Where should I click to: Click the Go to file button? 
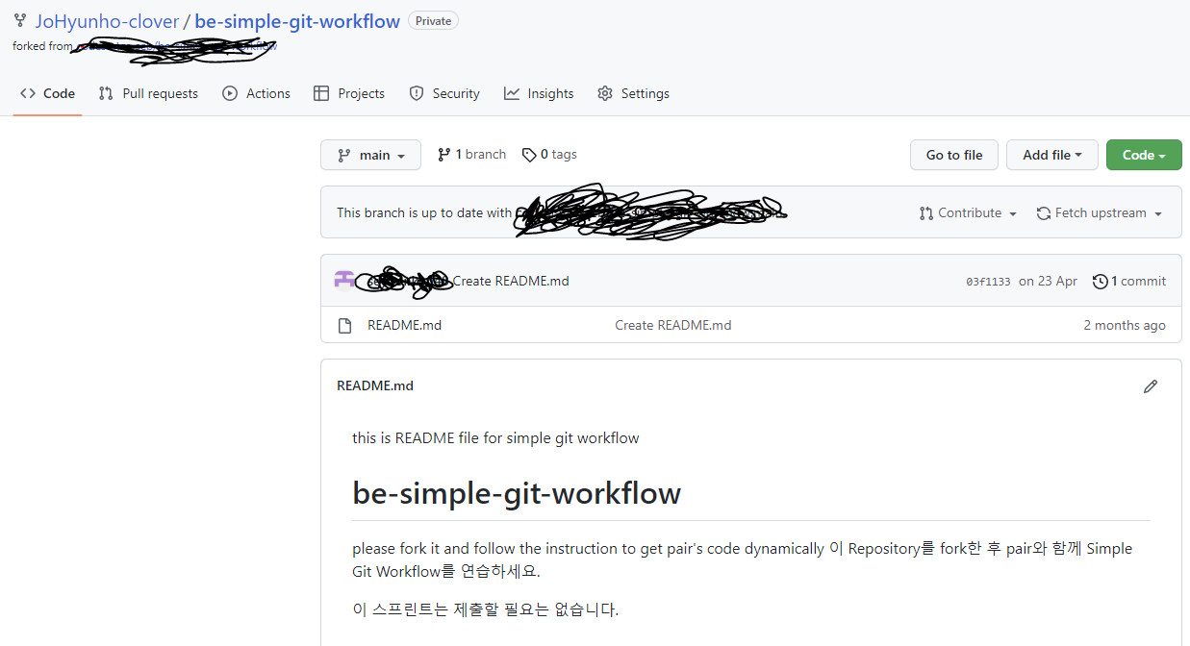click(954, 155)
